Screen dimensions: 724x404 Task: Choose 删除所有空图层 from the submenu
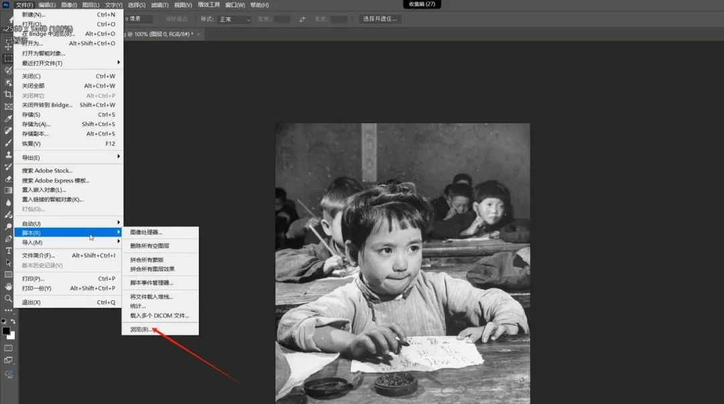pos(160,246)
